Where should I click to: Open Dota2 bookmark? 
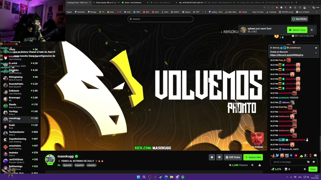pyautogui.click(x=111, y=12)
